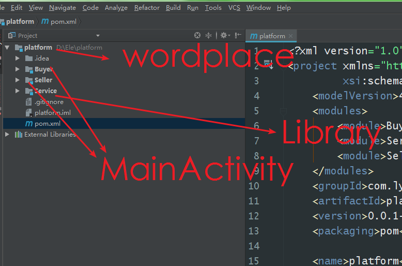Open the Refactor menu
Screen dimensions: 402x266
click(x=147, y=8)
